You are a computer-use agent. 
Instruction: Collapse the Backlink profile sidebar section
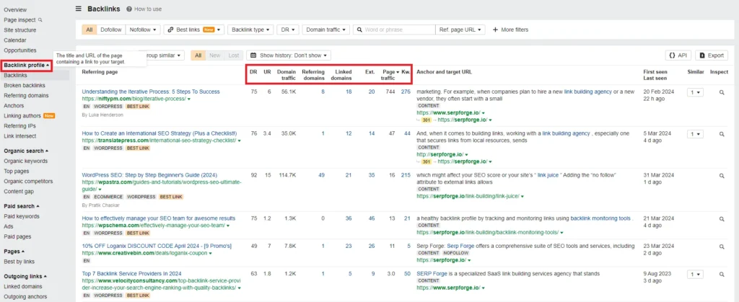pyautogui.click(x=27, y=66)
